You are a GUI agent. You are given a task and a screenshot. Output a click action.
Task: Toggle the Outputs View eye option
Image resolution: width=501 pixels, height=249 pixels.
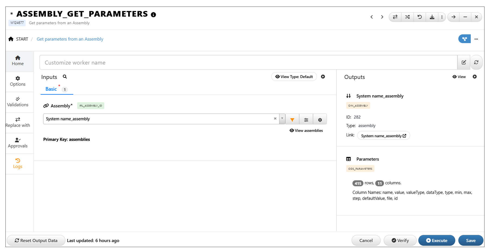459,77
